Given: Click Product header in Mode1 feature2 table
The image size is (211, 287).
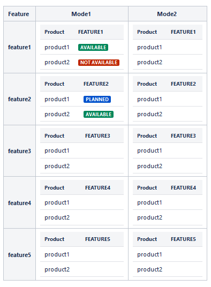Looking at the screenshot, I should point(54,84).
